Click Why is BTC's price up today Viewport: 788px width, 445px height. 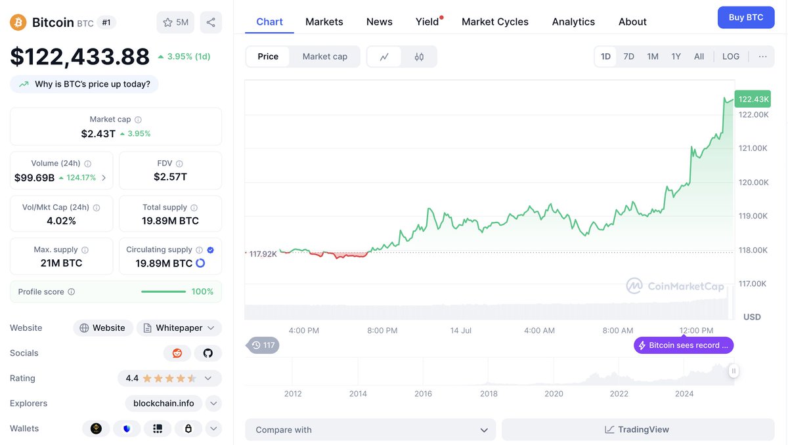tap(84, 84)
